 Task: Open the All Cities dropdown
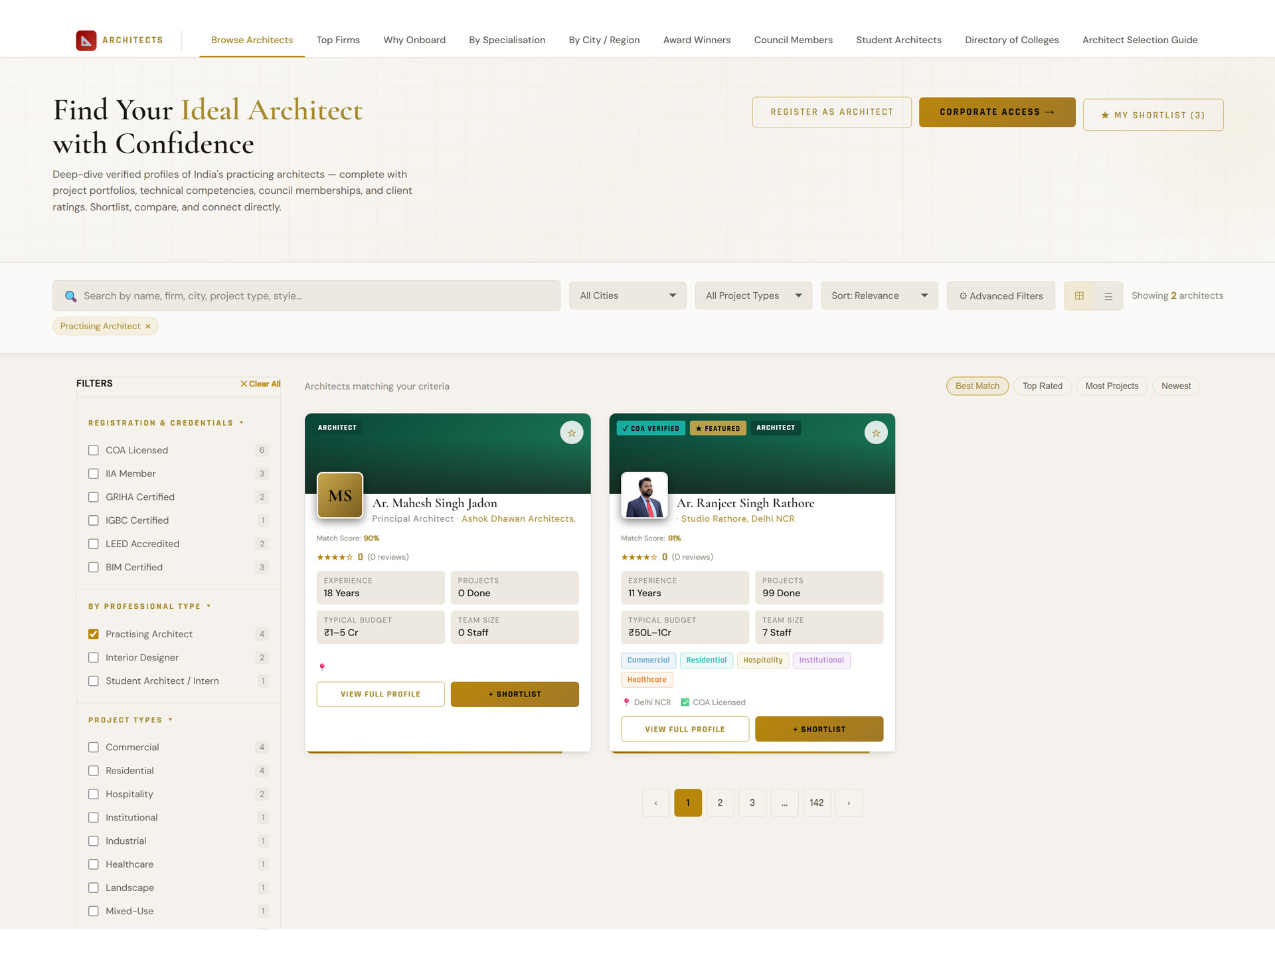coord(628,295)
